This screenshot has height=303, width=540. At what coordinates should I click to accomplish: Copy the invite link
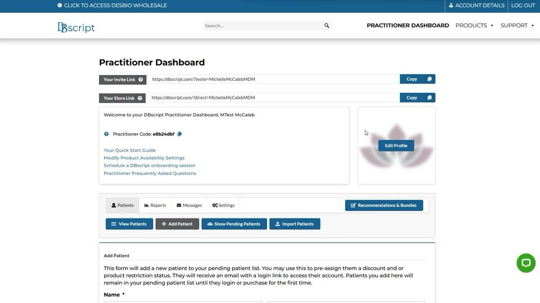[418, 79]
